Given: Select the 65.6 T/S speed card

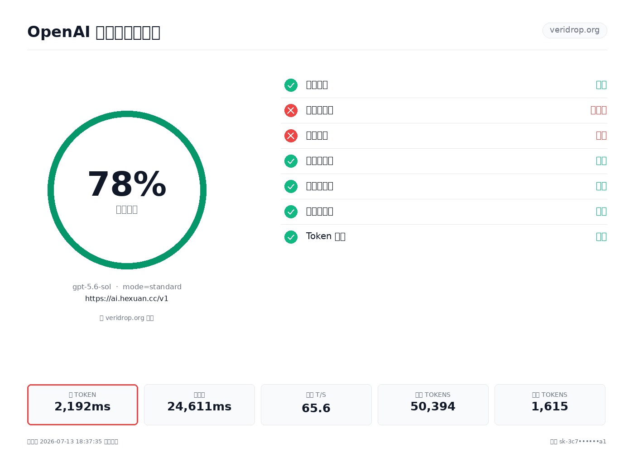Looking at the screenshot, I should pyautogui.click(x=316, y=405).
